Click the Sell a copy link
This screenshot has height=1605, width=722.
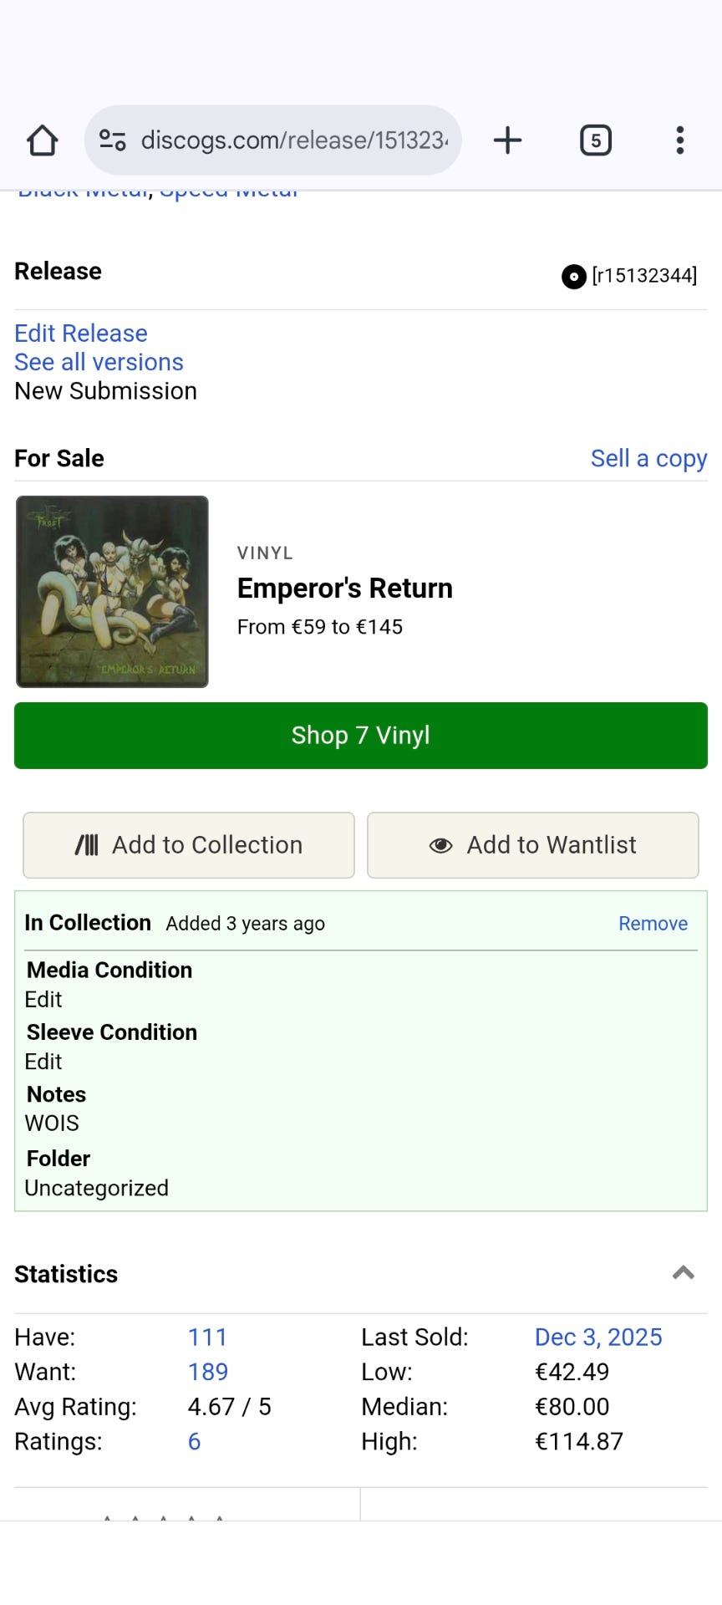(648, 458)
